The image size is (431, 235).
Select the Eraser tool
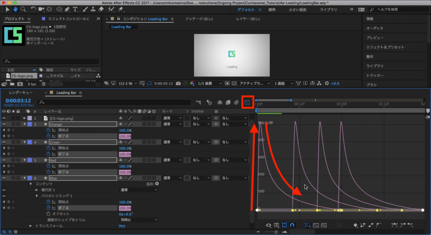pos(101,9)
